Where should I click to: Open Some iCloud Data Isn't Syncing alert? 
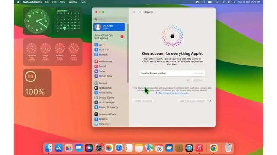click(109, 37)
